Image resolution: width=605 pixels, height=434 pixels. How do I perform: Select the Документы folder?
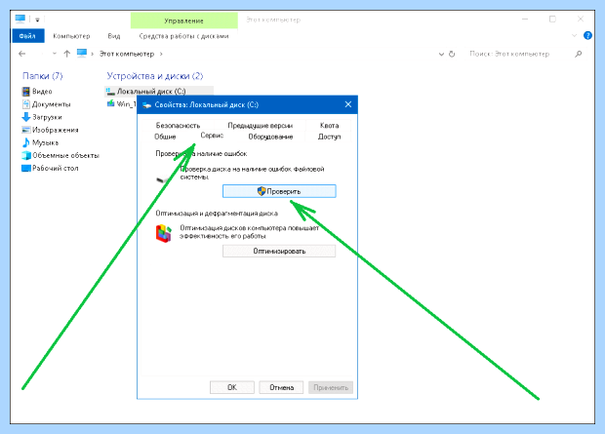[46, 104]
